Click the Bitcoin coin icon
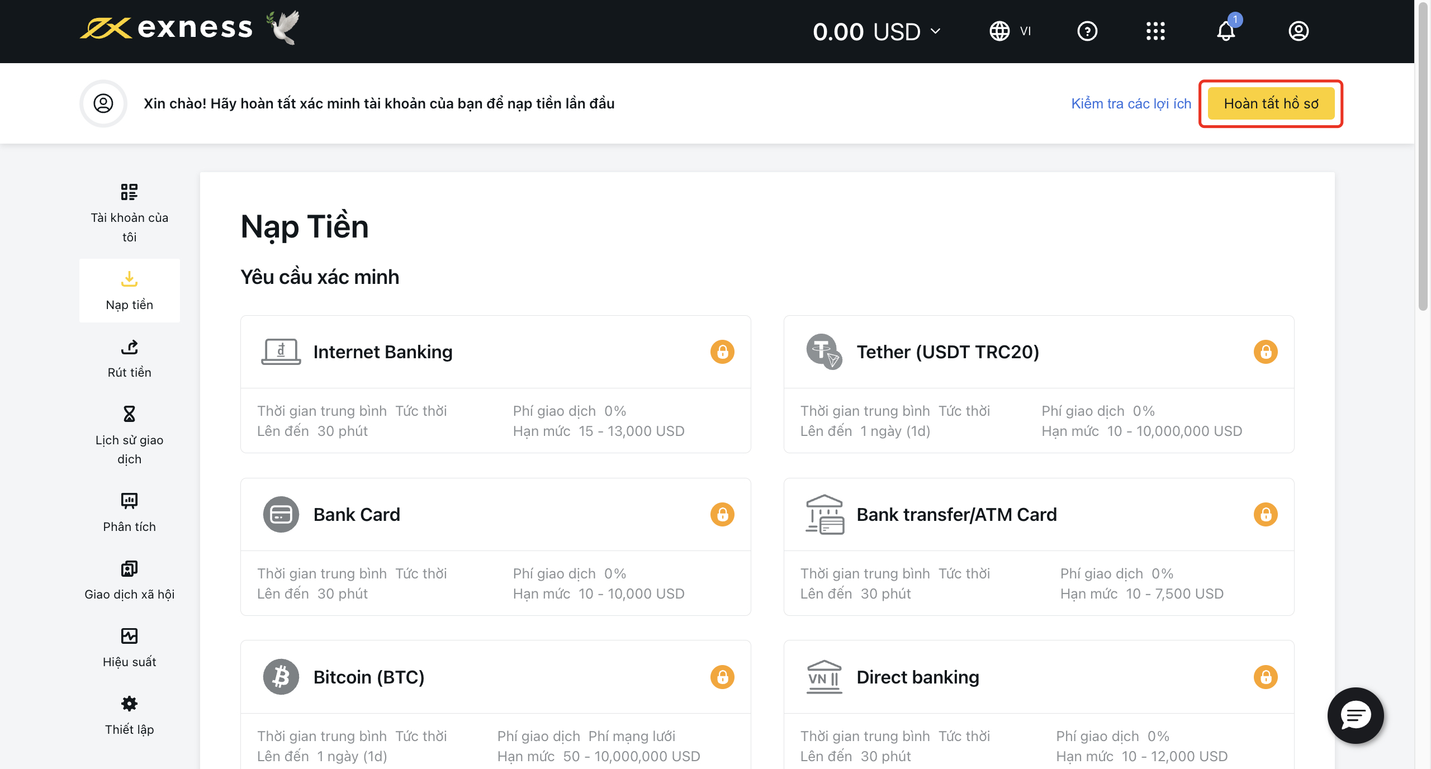 coord(281,677)
